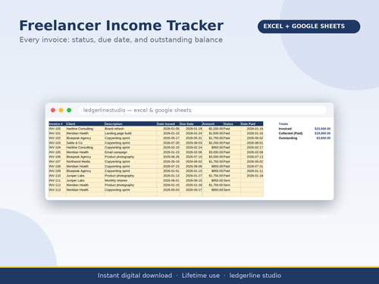The image size is (379, 284).
Task: Click the EXCEL + GOOGLE SHEETS badge
Action: pyautogui.click(x=309, y=27)
